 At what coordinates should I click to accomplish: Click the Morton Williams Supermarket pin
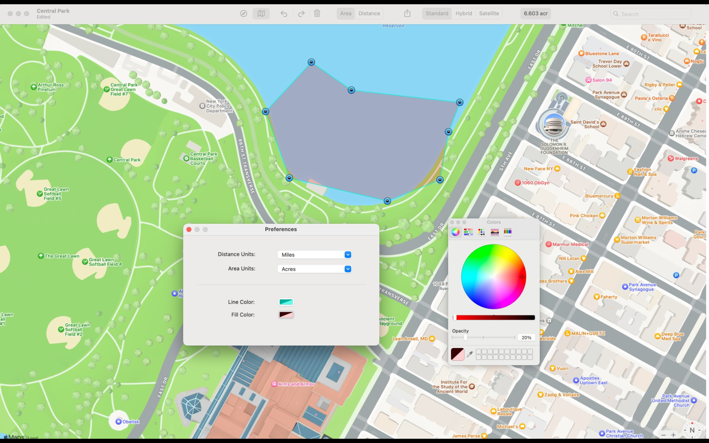coord(617,240)
